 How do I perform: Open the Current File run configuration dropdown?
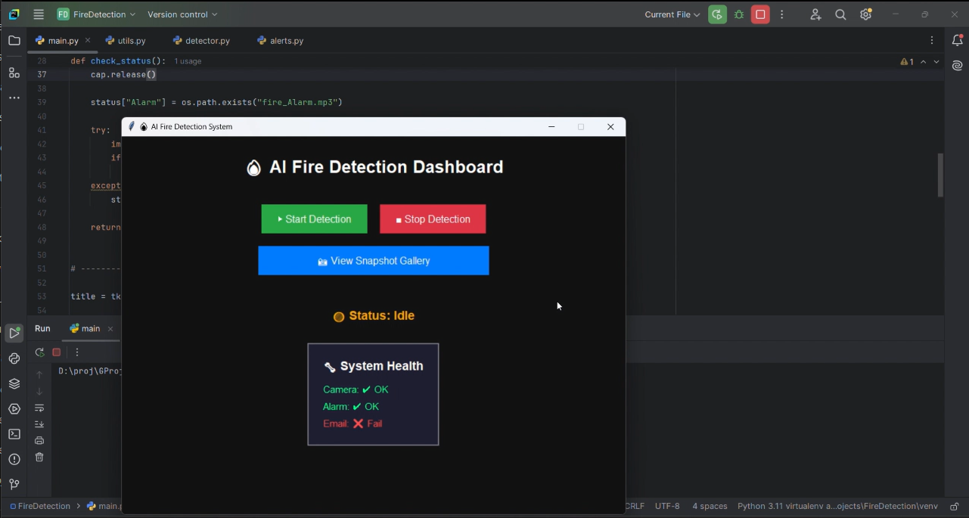pos(671,14)
